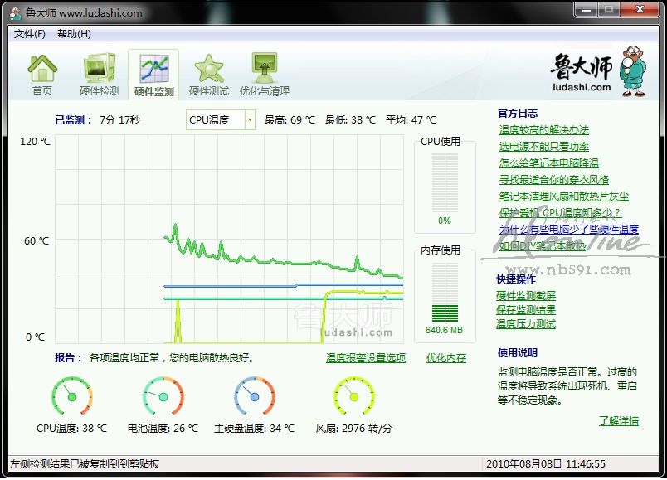Open the CPU温度 dropdown arrow

[251, 120]
